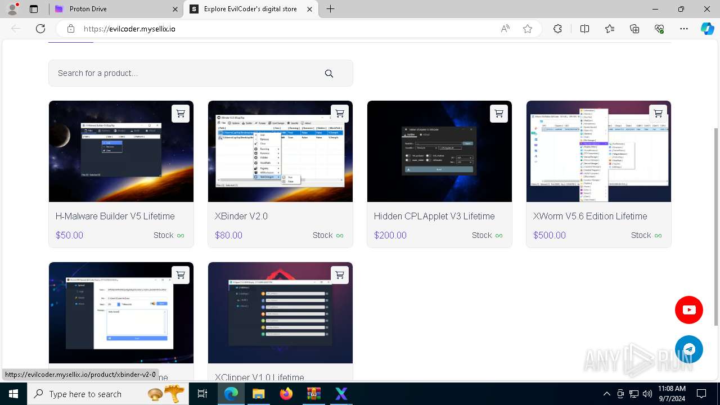The width and height of the screenshot is (720, 405).
Task: Open tab actions menu
Action: pyautogui.click(x=34, y=9)
